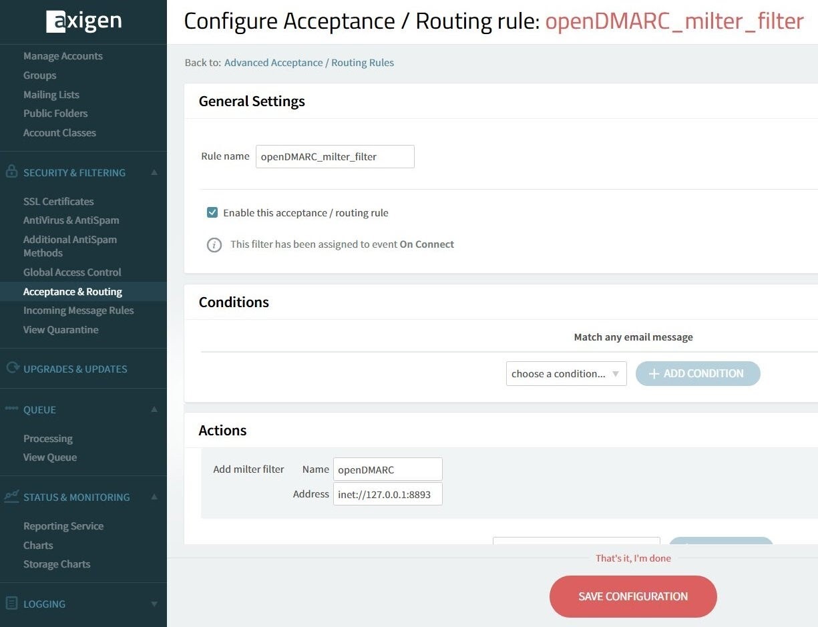Click the Axigen logo

click(83, 21)
